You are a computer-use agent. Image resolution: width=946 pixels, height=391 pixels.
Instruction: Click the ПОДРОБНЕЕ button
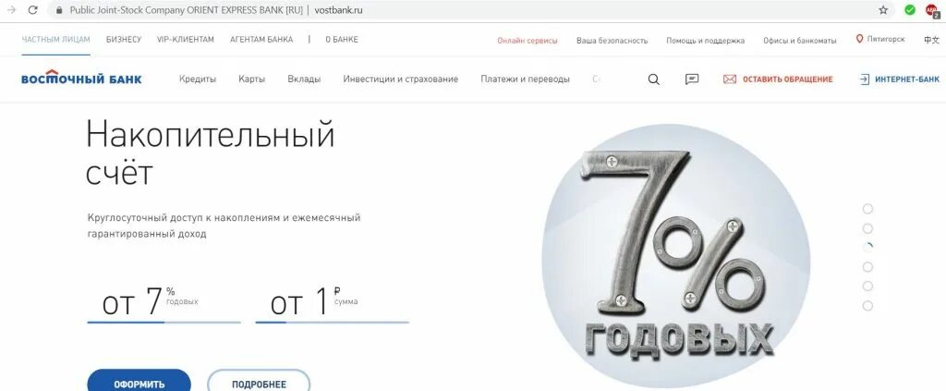coord(259,383)
